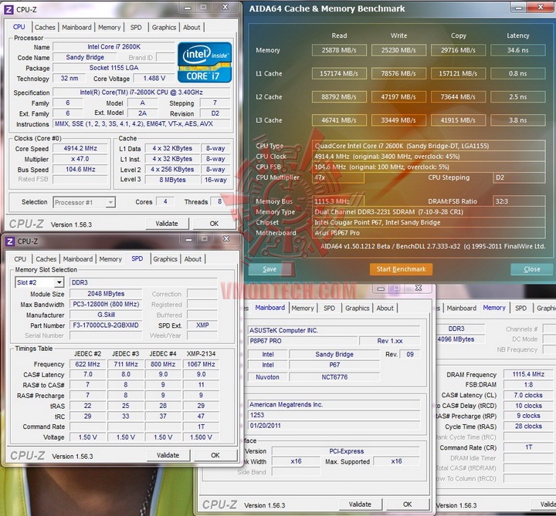Click the CPU-Z app icon in the SPD window title bar
This screenshot has height=516, width=556.
(x=10, y=241)
